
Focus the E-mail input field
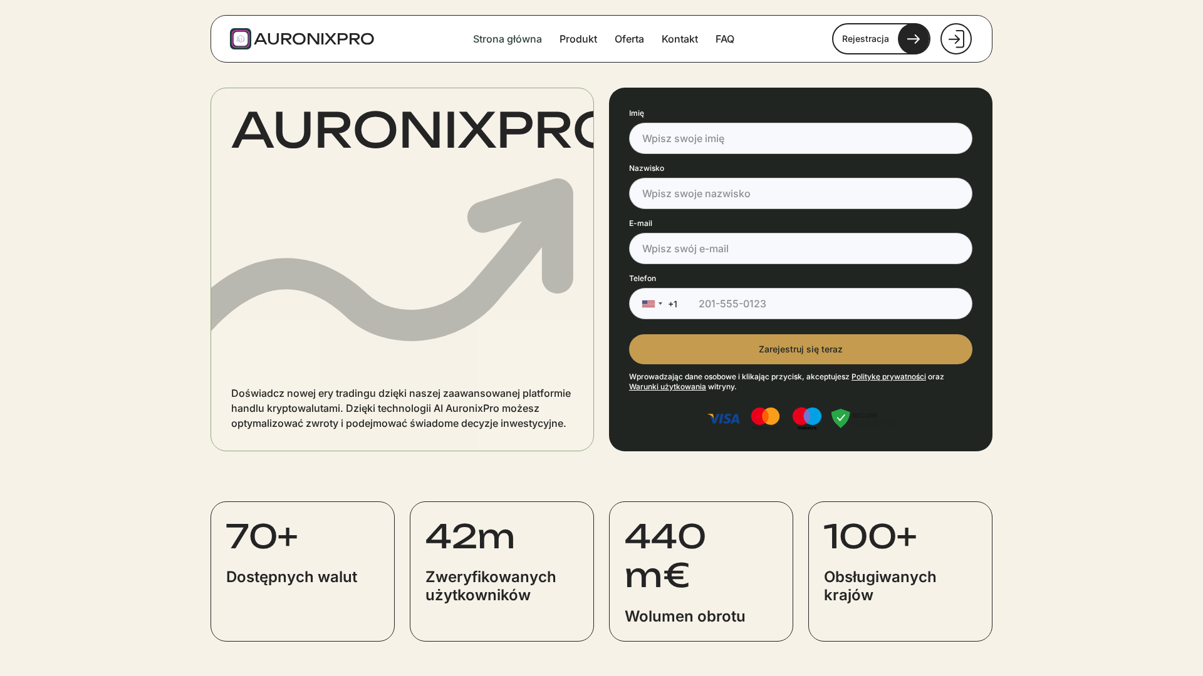click(x=801, y=248)
